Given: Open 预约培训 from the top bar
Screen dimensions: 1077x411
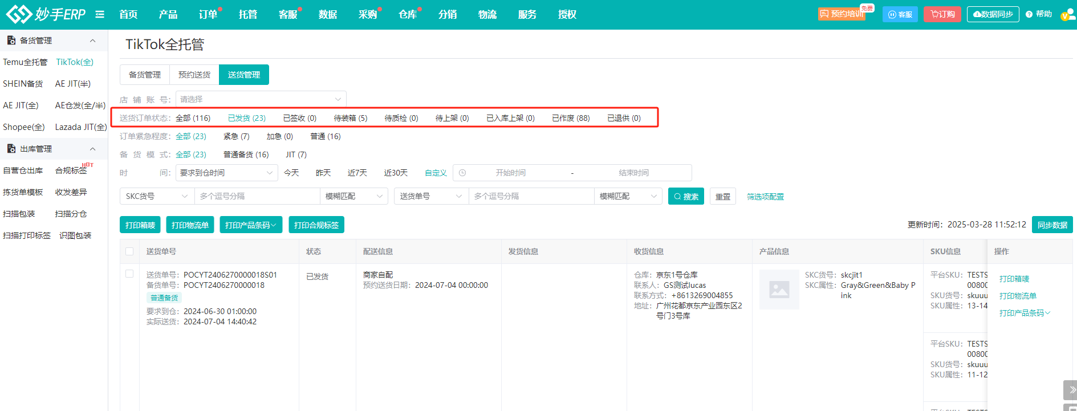Looking at the screenshot, I should (842, 14).
